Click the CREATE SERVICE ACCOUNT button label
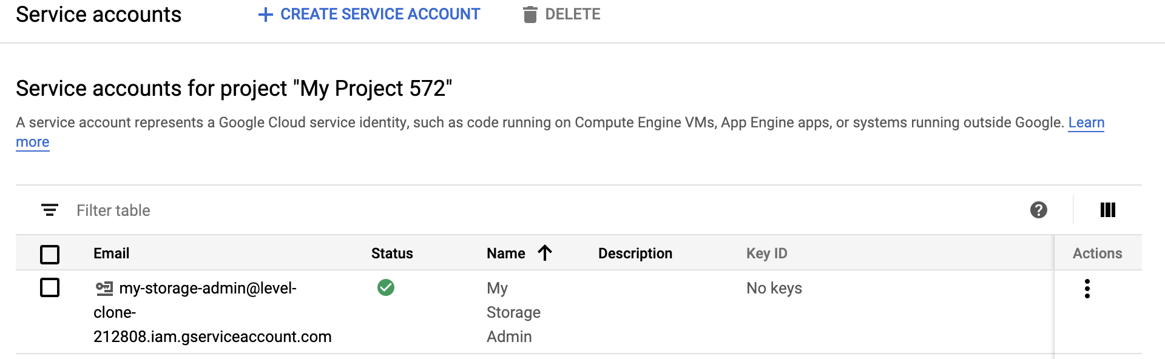The height and width of the screenshot is (359, 1165). point(380,15)
